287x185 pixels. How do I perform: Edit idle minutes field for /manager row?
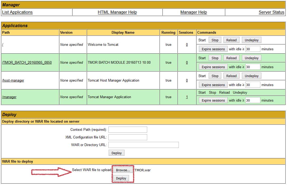click(253, 100)
